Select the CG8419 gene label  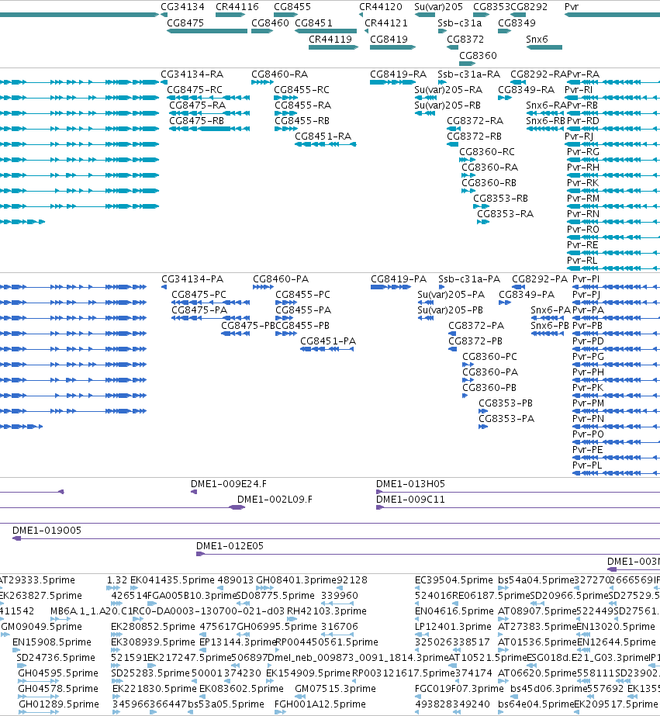point(389,40)
